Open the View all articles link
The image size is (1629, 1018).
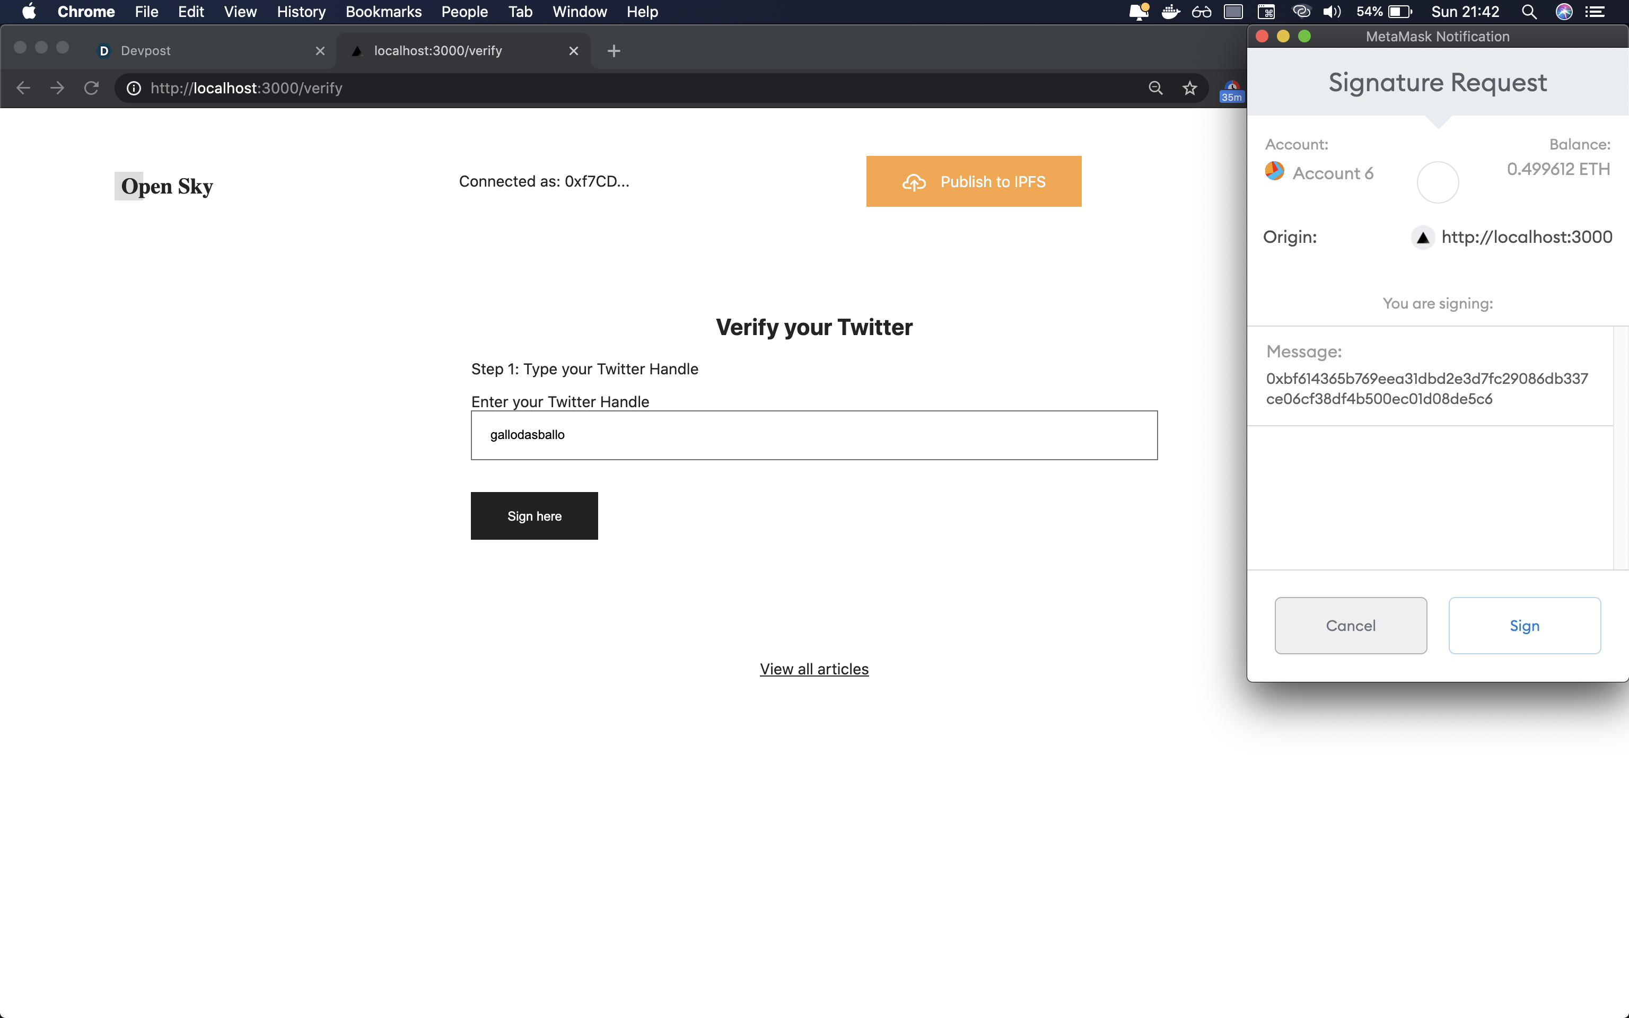(x=814, y=669)
